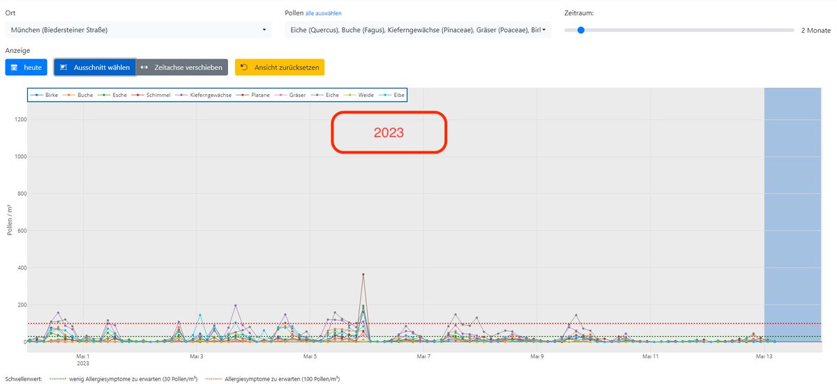The image size is (837, 384).
Task: Click the '2 Monate' slider value text
Action: 815,30
